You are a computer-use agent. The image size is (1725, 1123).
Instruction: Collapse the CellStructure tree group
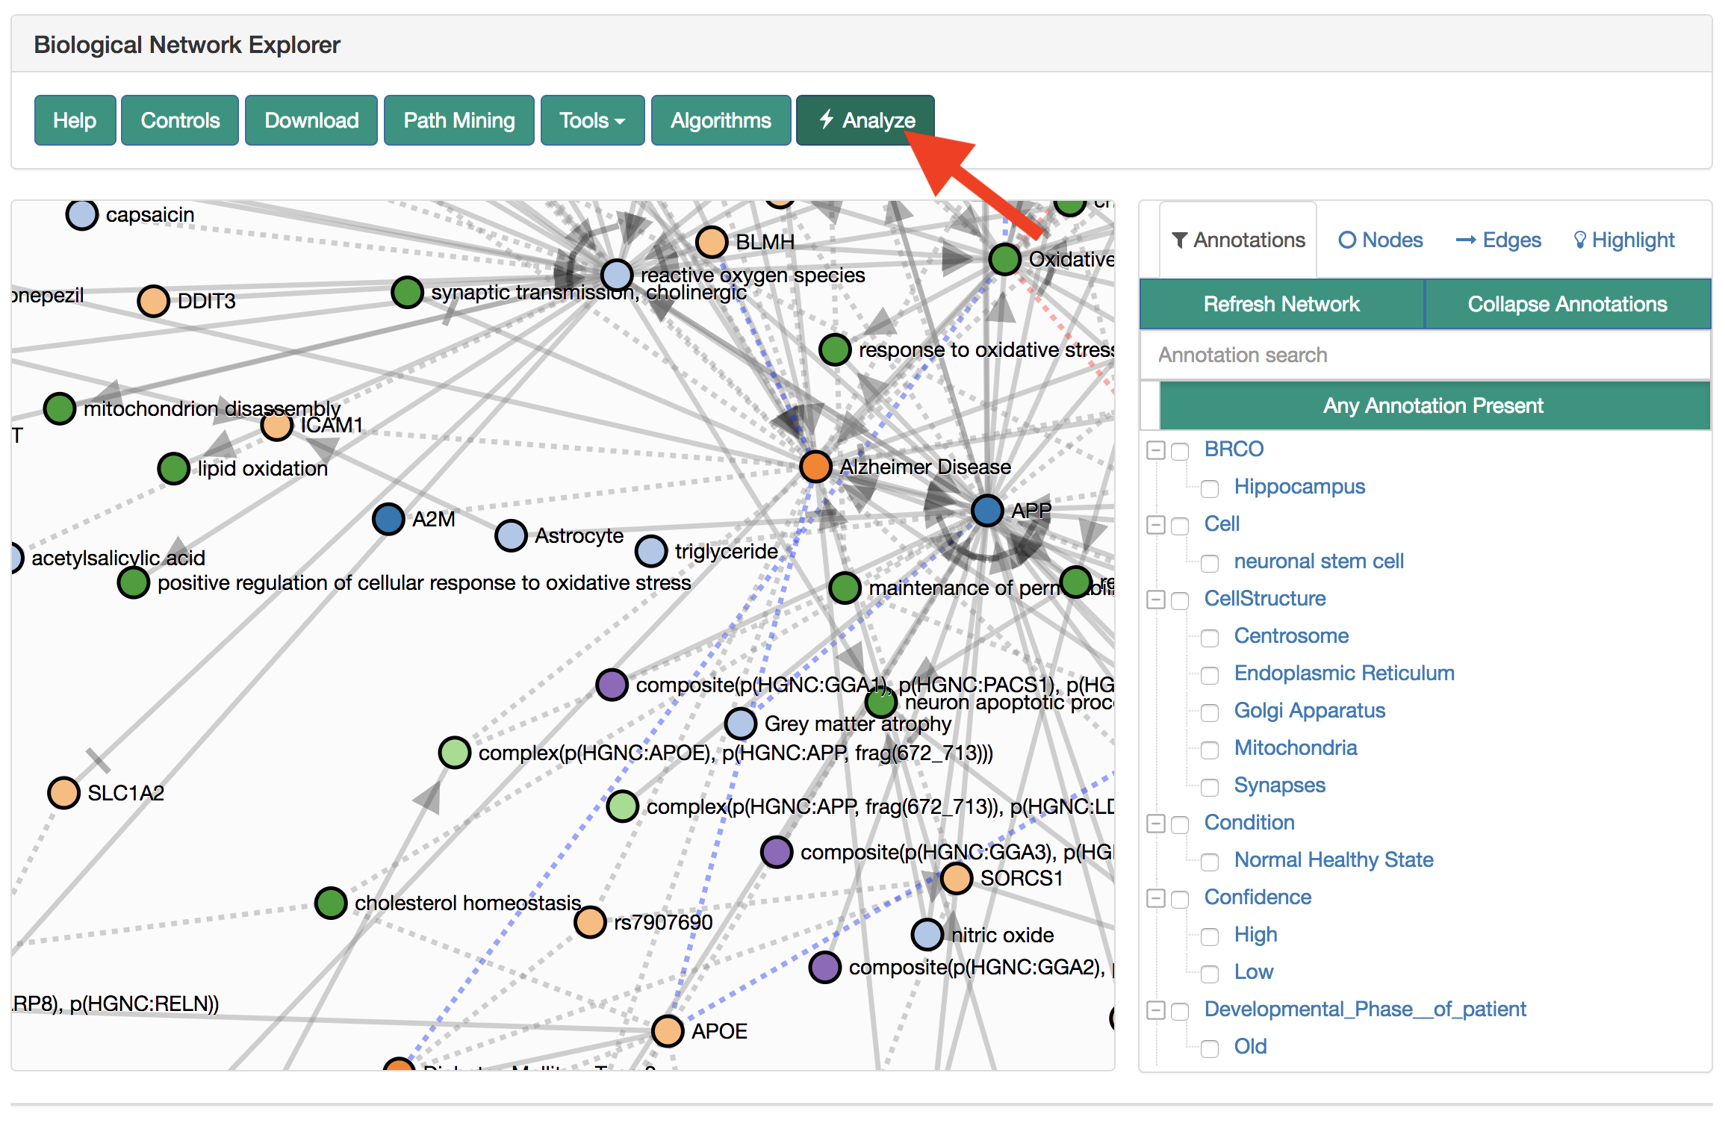(x=1156, y=600)
